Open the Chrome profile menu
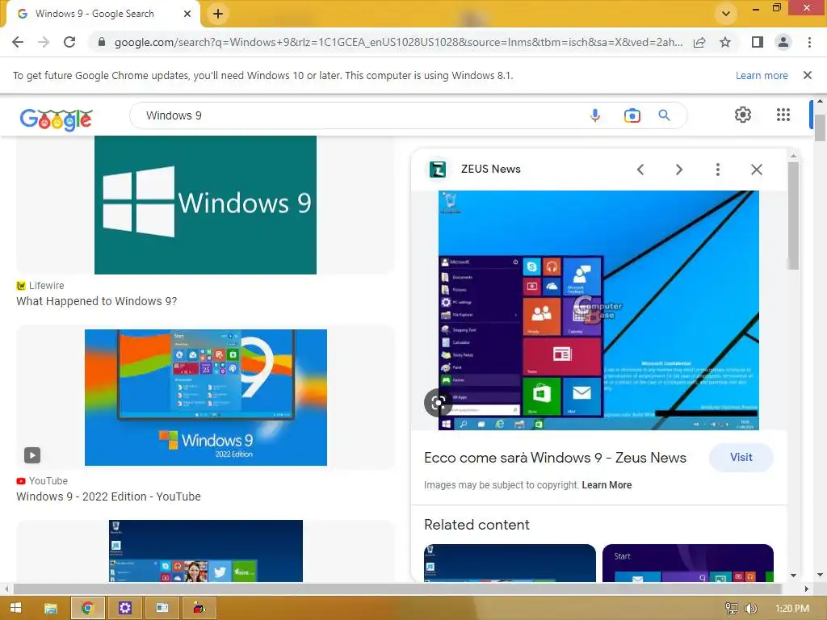The image size is (827, 620). (x=783, y=42)
